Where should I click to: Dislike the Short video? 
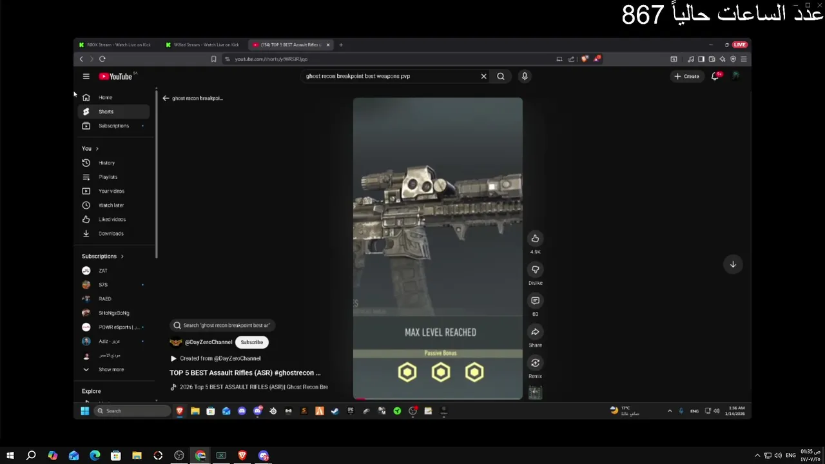[x=535, y=269]
